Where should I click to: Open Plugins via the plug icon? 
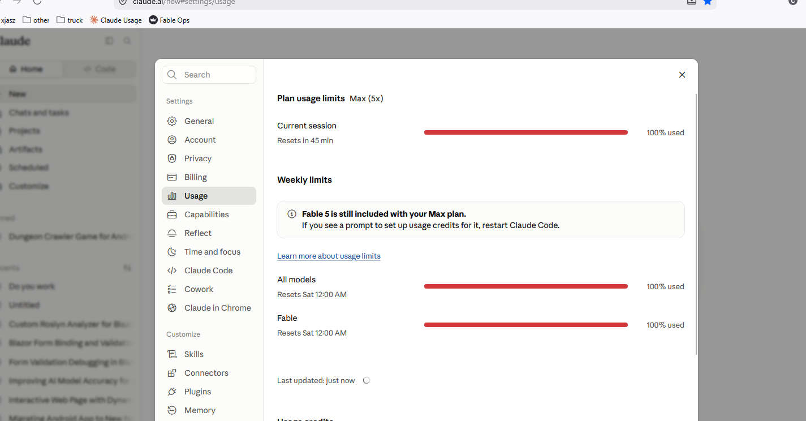coord(172,392)
